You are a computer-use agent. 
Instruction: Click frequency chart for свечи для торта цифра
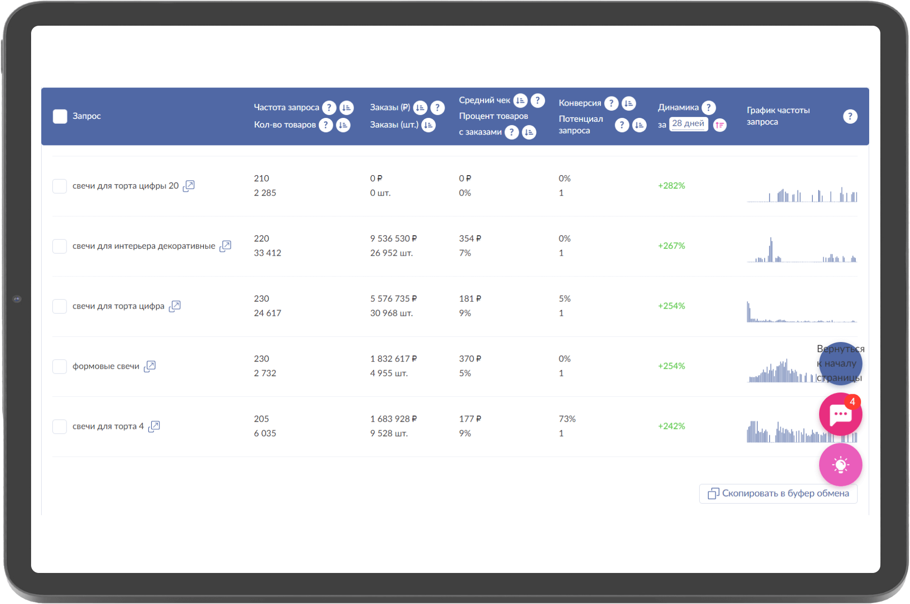pos(802,312)
